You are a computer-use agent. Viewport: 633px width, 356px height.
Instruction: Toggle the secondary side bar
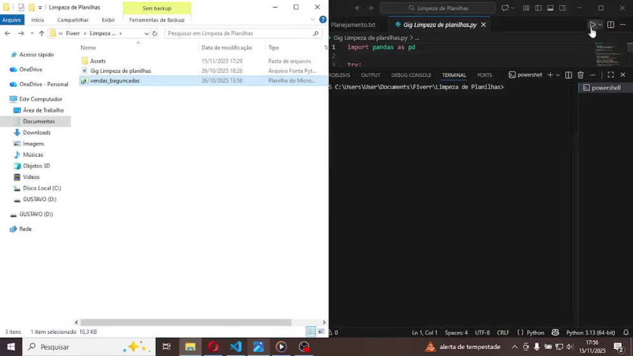(x=562, y=8)
